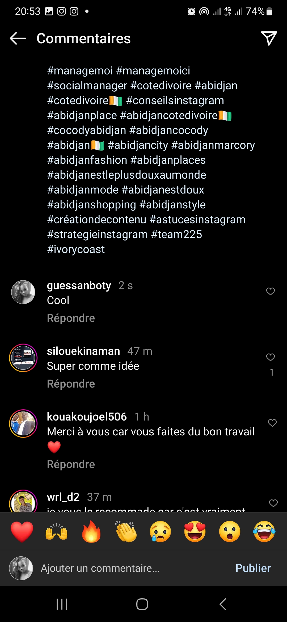Open the #conseilsinstagram hashtag link
287x622 pixels.
tap(175, 101)
